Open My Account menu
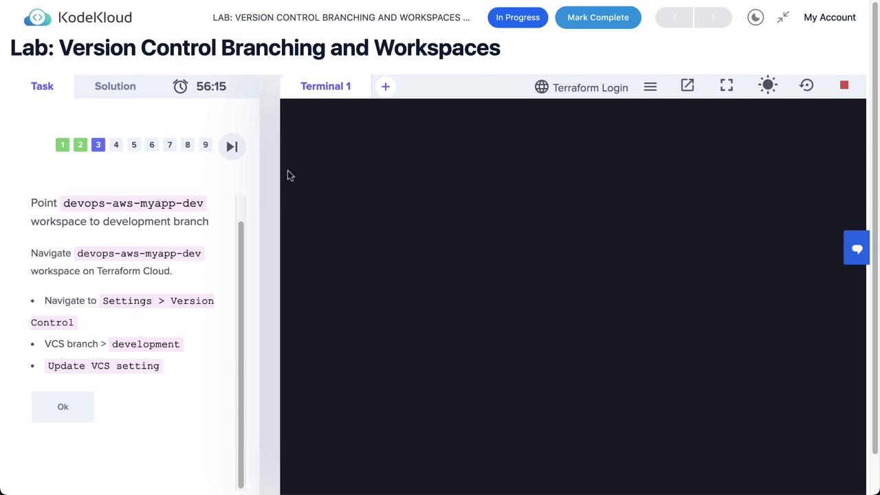 (830, 17)
